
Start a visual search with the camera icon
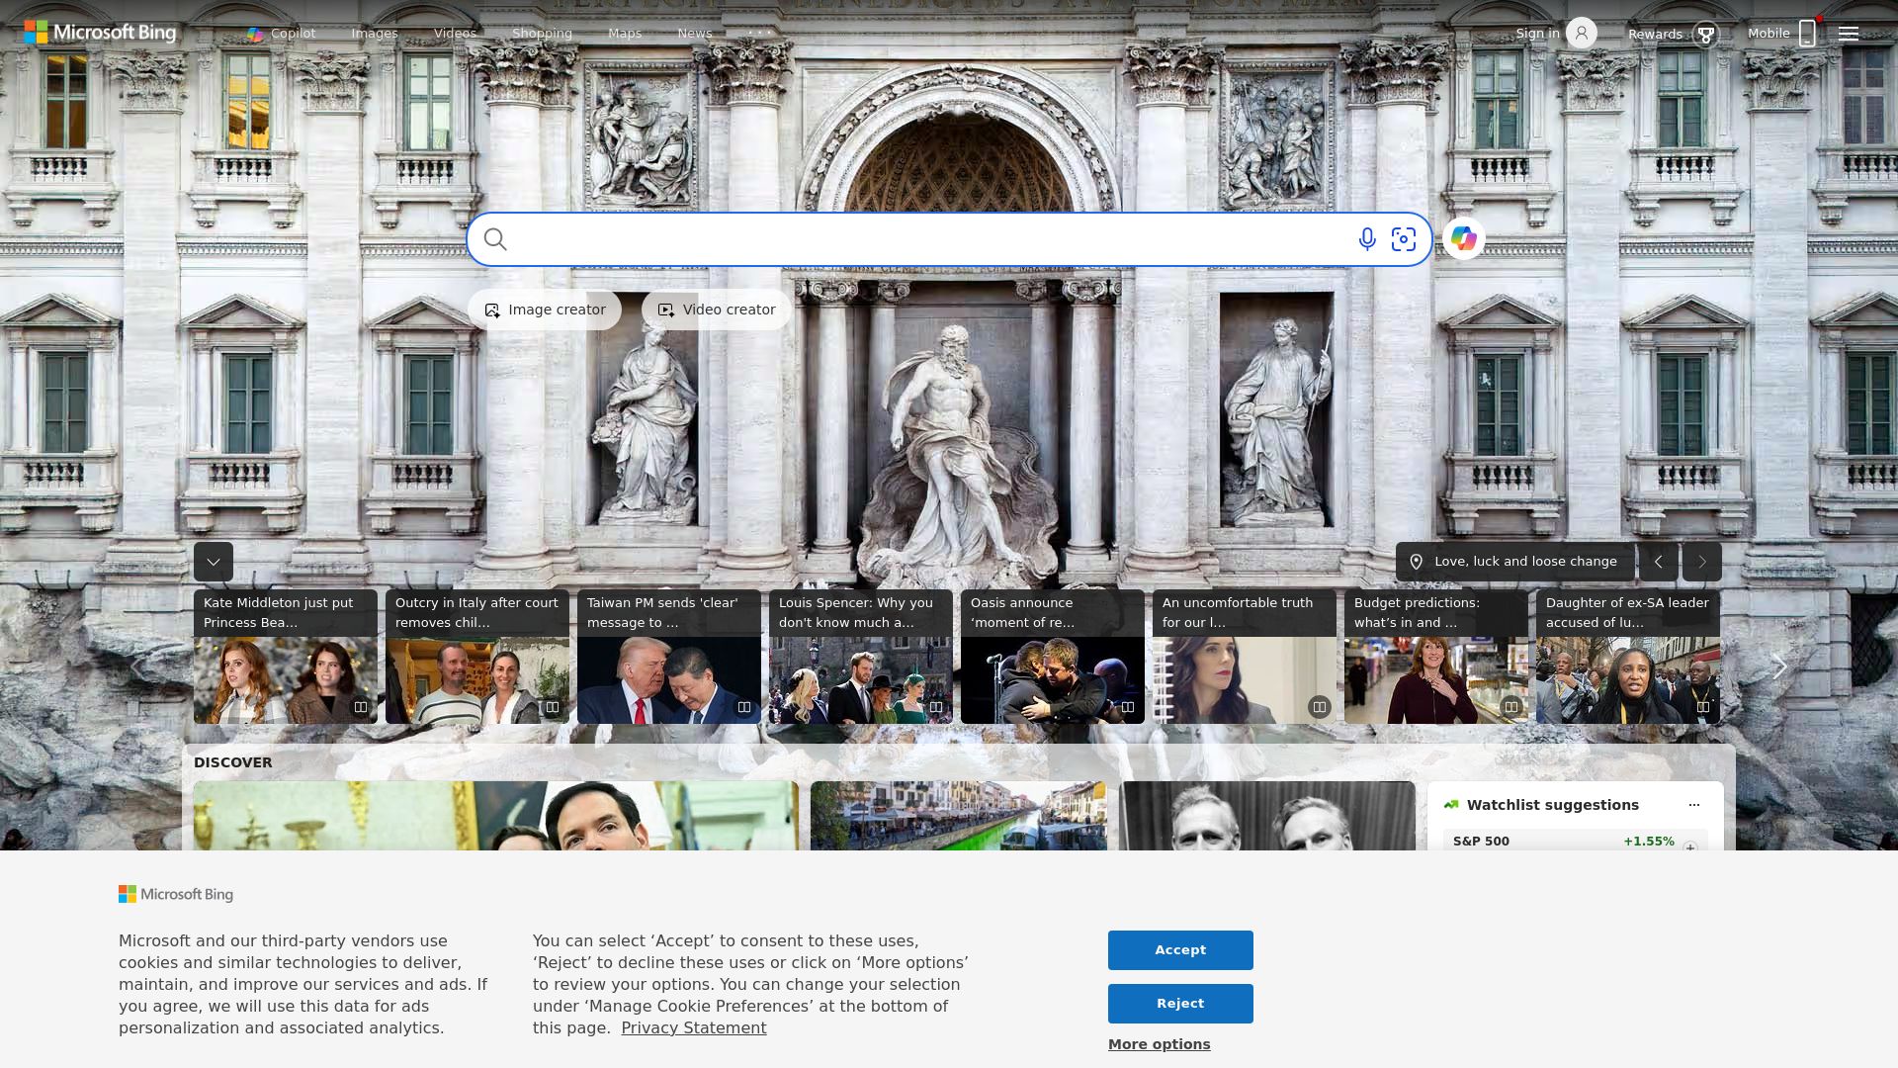[1404, 239]
